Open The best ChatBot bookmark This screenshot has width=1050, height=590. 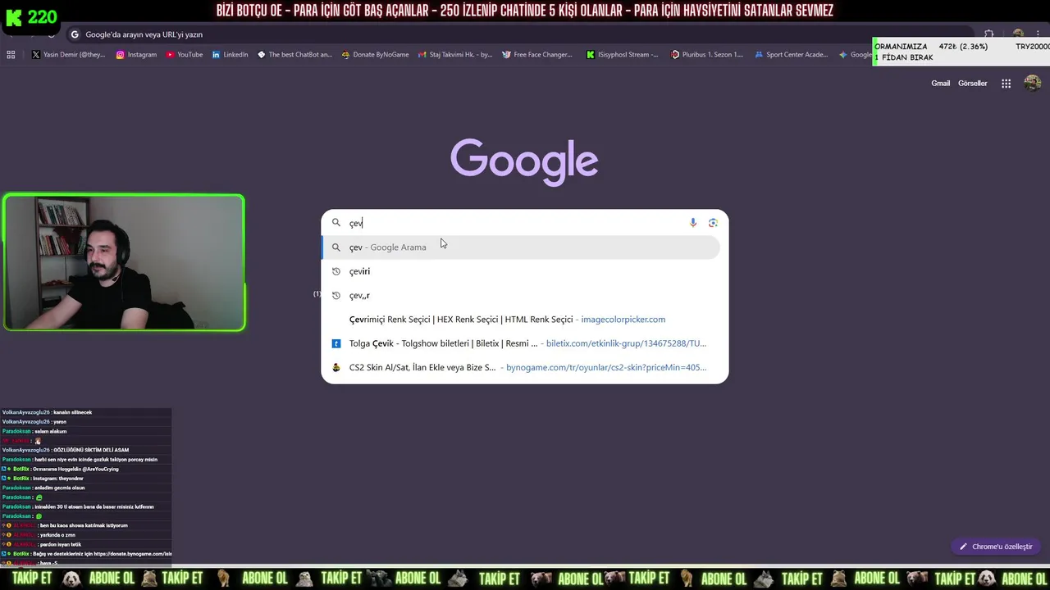click(x=294, y=55)
